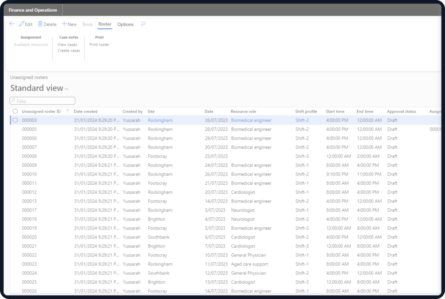Open the Shift-2 link in row 000003

(302, 120)
